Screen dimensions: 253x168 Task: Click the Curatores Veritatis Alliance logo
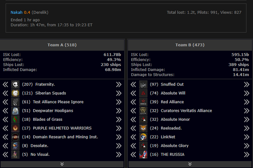tap(143, 111)
